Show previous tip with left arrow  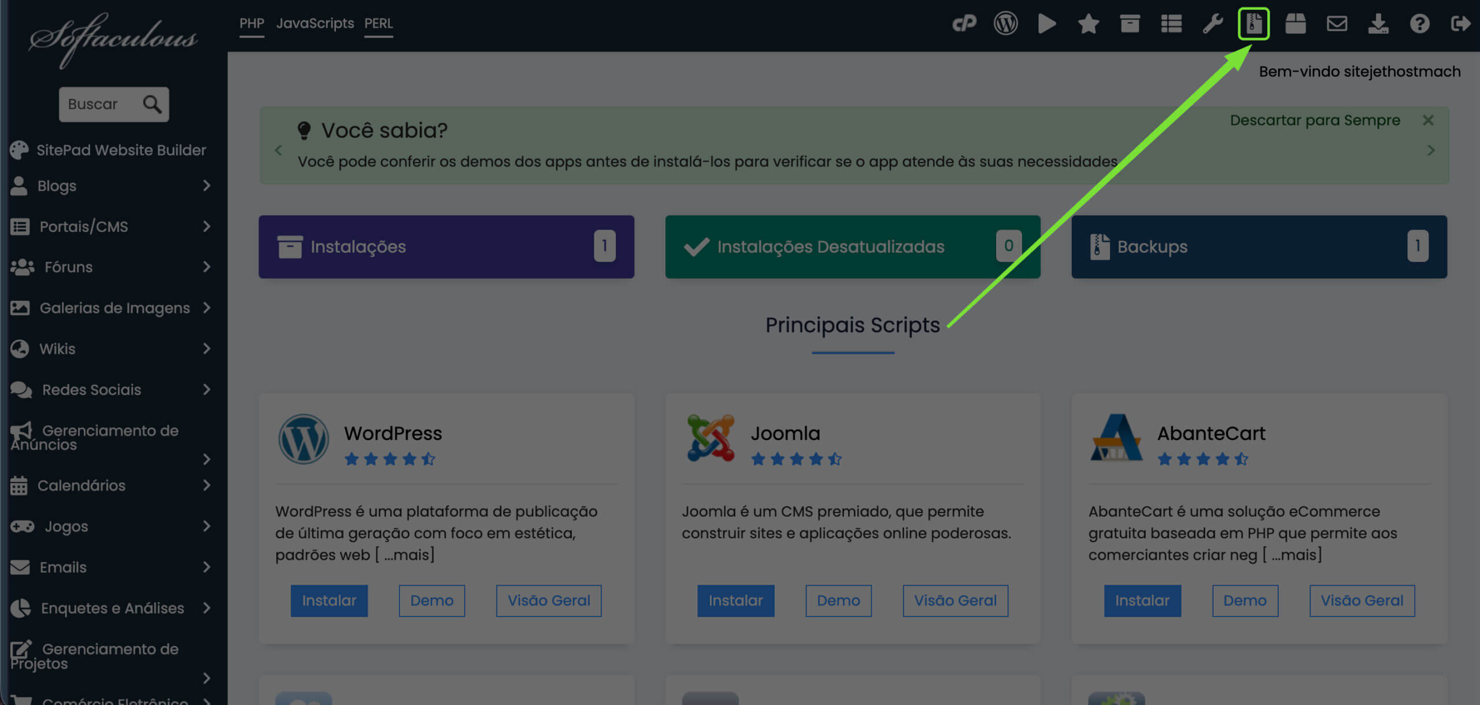[x=279, y=150]
